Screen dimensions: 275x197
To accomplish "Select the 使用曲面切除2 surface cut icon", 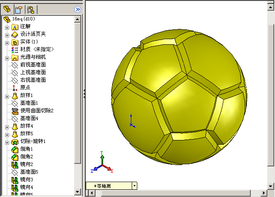I will [x=15, y=111].
